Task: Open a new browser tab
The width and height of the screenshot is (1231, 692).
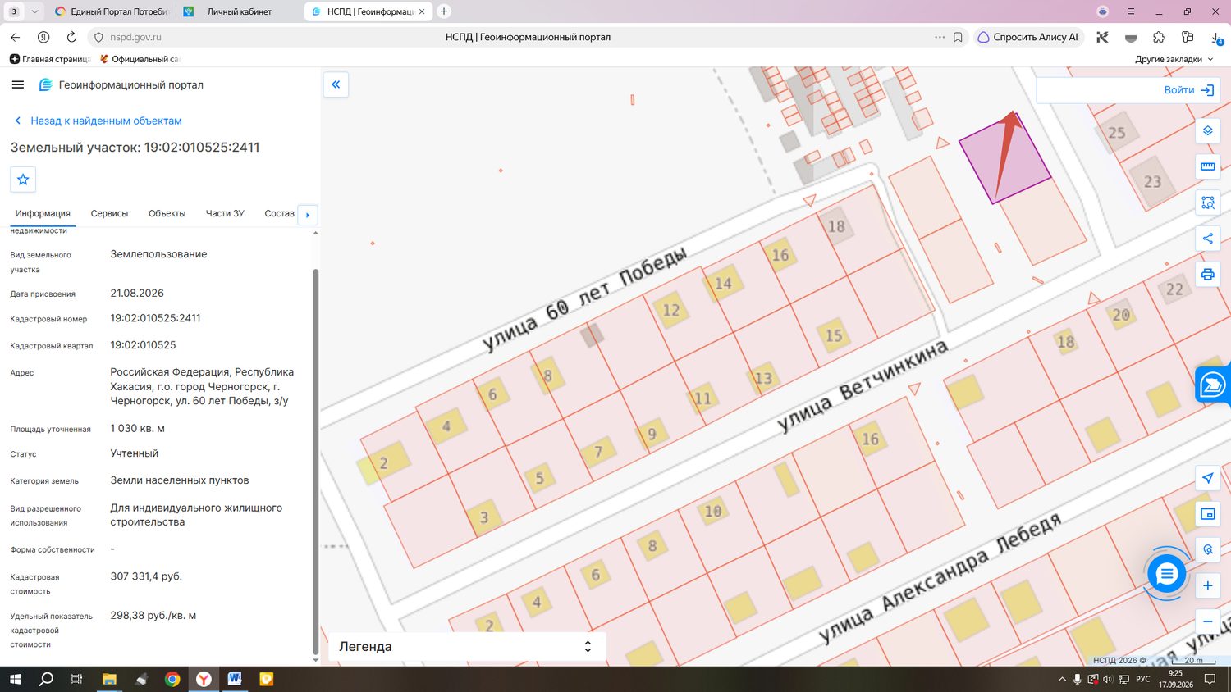Action: pos(444,11)
